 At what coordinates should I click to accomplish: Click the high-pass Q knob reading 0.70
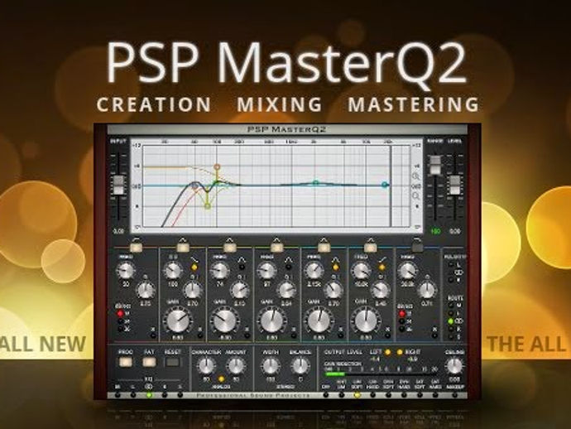[146, 290]
